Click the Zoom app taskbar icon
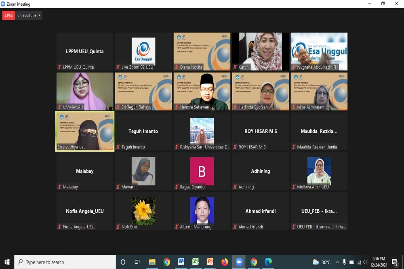 [239, 262]
